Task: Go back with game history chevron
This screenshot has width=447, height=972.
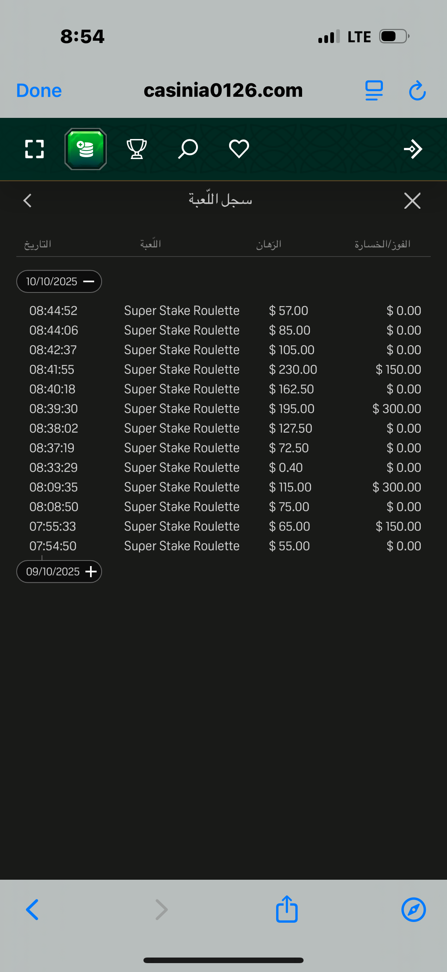Action: (27, 201)
